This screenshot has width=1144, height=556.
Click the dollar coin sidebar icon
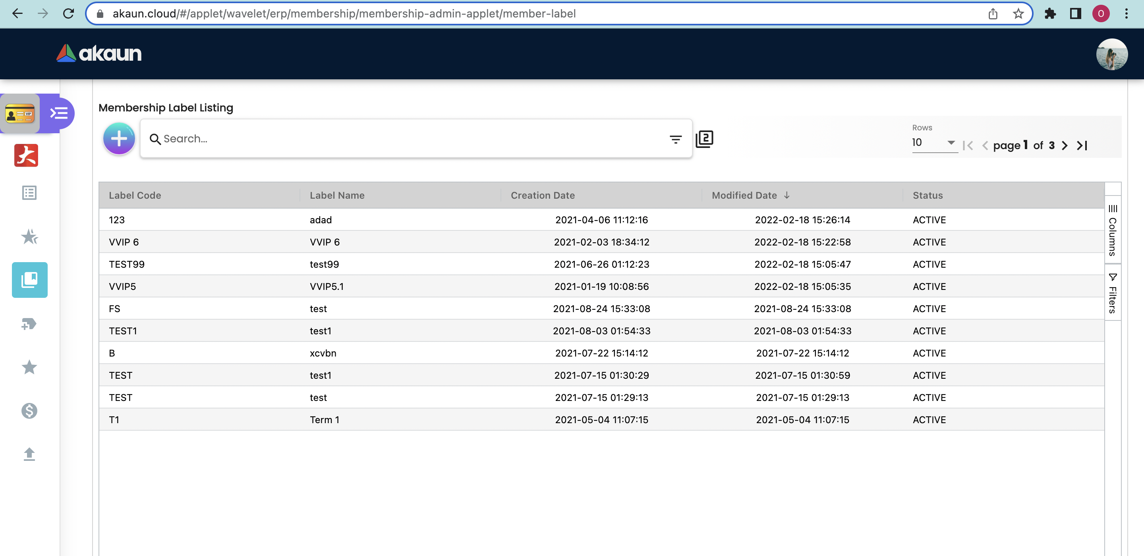[29, 410]
